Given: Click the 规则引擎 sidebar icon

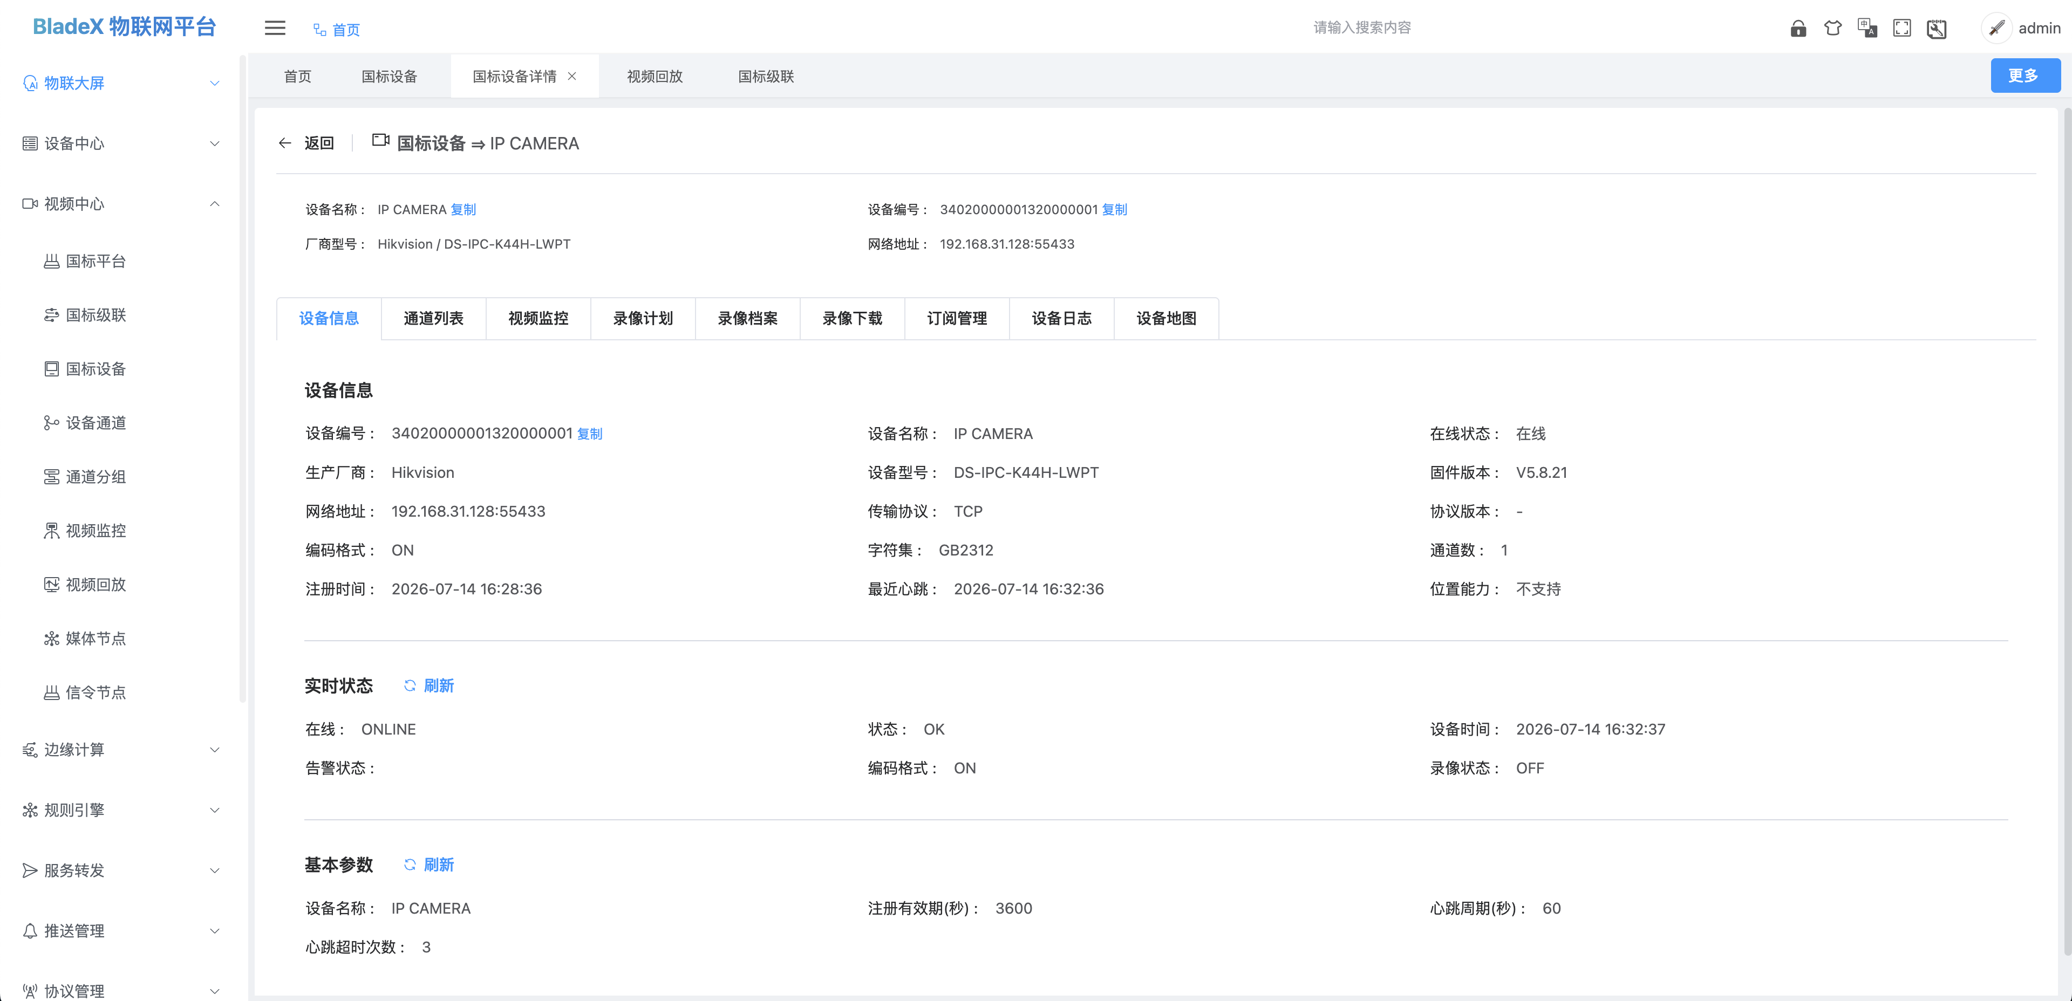Looking at the screenshot, I should pos(30,810).
